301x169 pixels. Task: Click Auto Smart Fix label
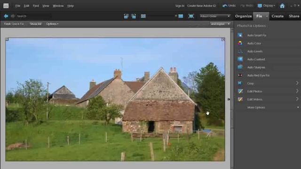pyautogui.click(x=257, y=35)
